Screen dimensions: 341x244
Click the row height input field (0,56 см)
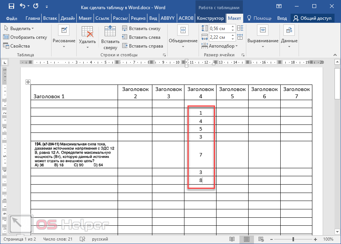(221, 29)
